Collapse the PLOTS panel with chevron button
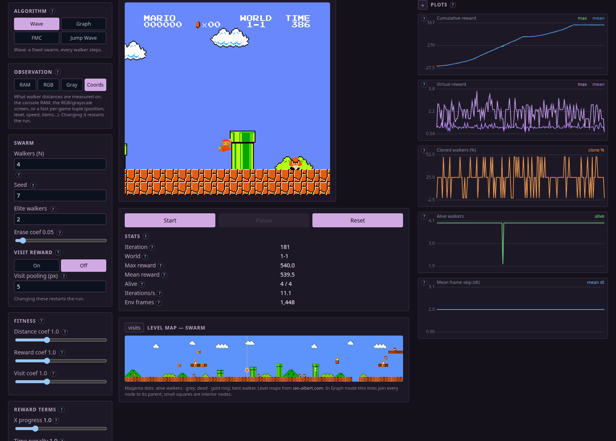 423,5
